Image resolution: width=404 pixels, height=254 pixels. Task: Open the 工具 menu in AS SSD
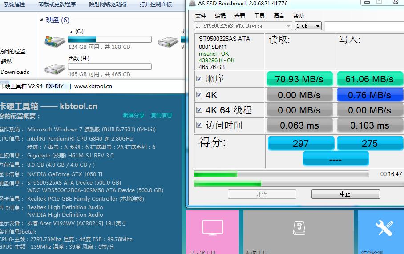pyautogui.click(x=259, y=16)
